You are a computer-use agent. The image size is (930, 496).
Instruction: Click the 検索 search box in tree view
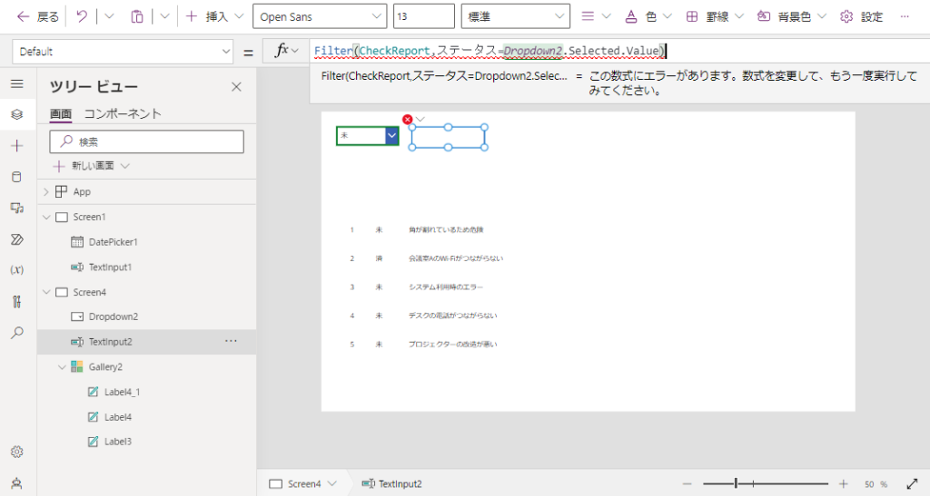coord(146,142)
